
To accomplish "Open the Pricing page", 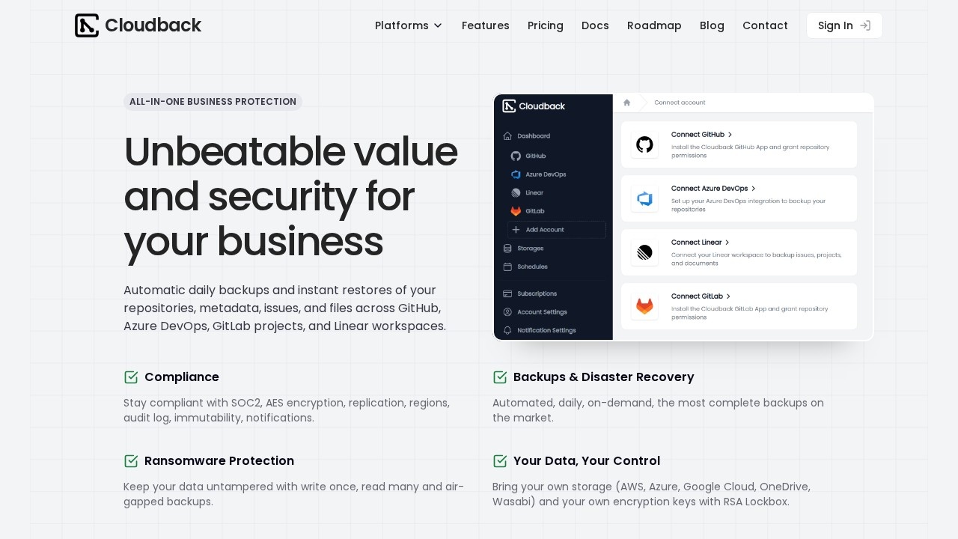I will (546, 25).
